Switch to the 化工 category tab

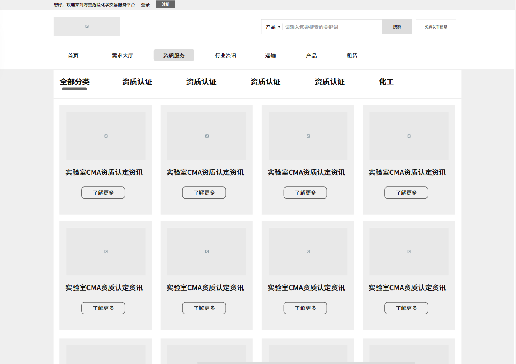[x=386, y=82]
